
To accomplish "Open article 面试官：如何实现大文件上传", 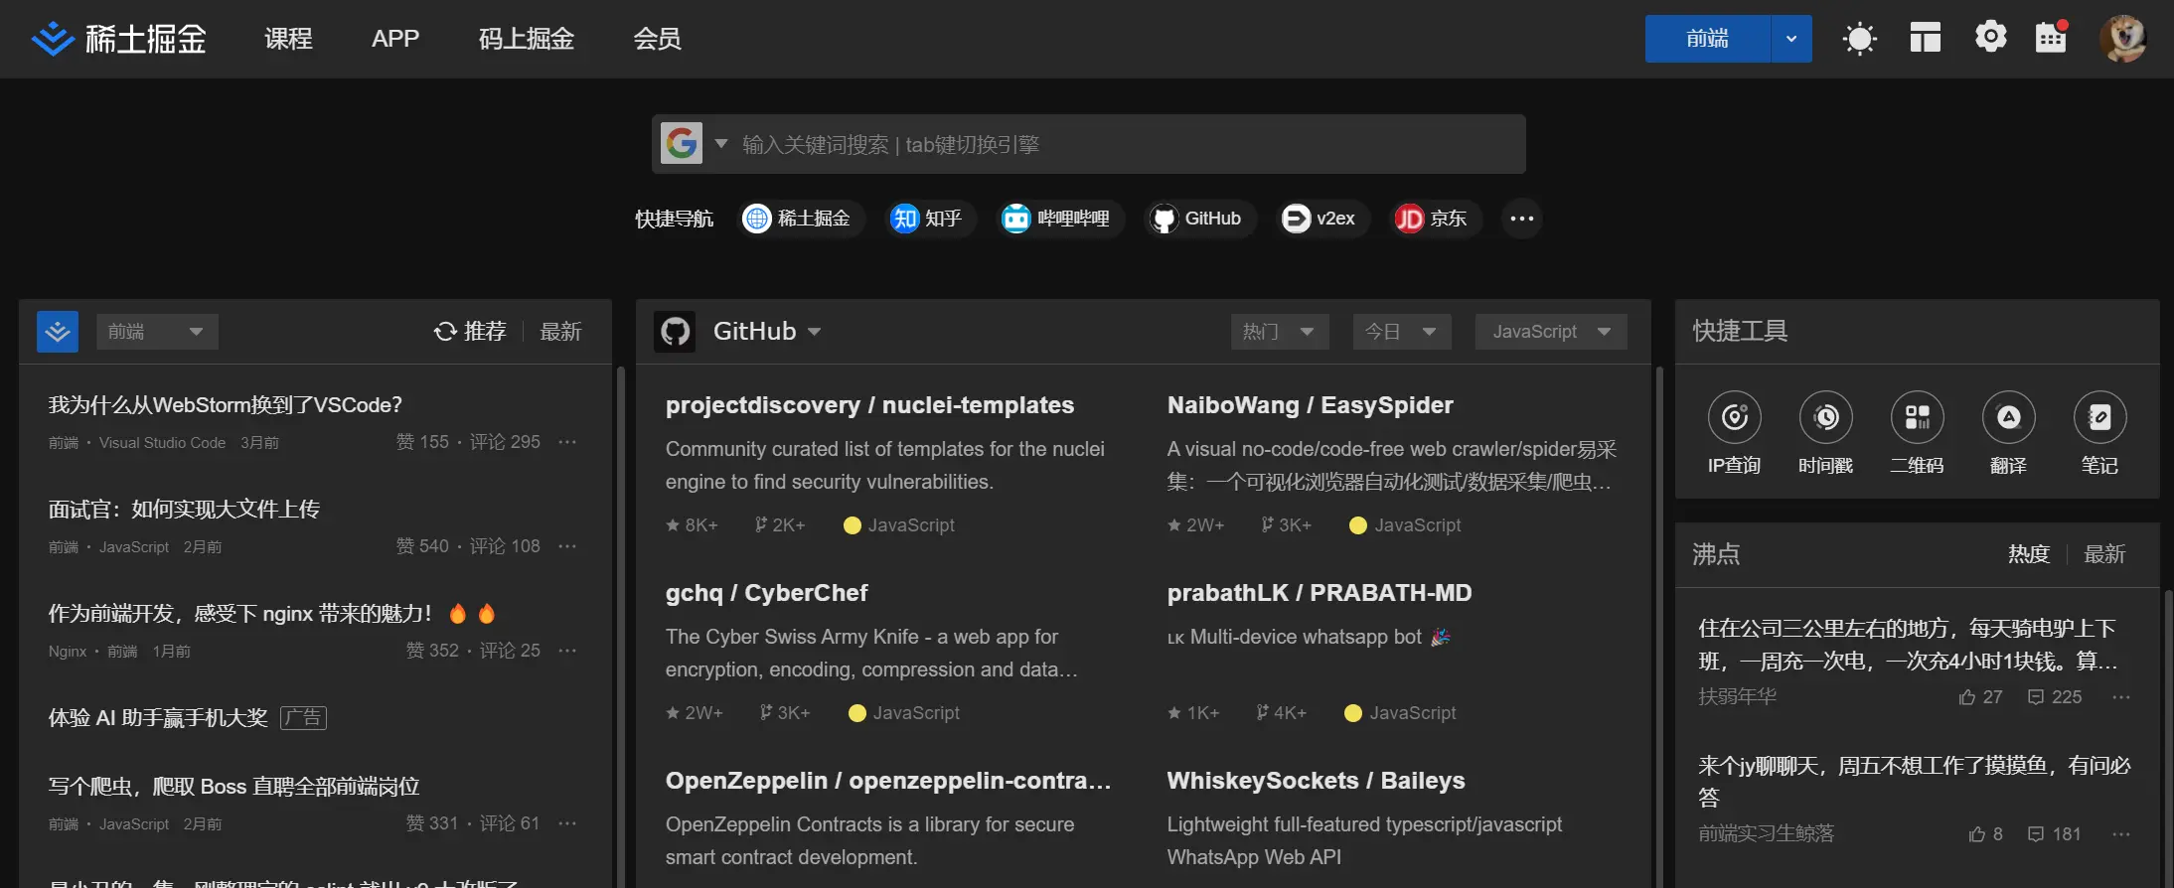I will pyautogui.click(x=184, y=510).
